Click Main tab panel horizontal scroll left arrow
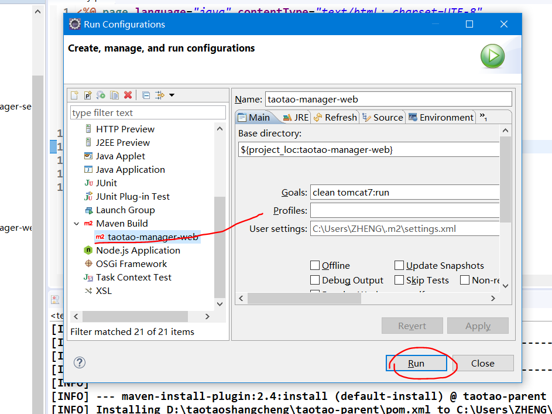Screen dimensions: 552x414 (x=241, y=298)
